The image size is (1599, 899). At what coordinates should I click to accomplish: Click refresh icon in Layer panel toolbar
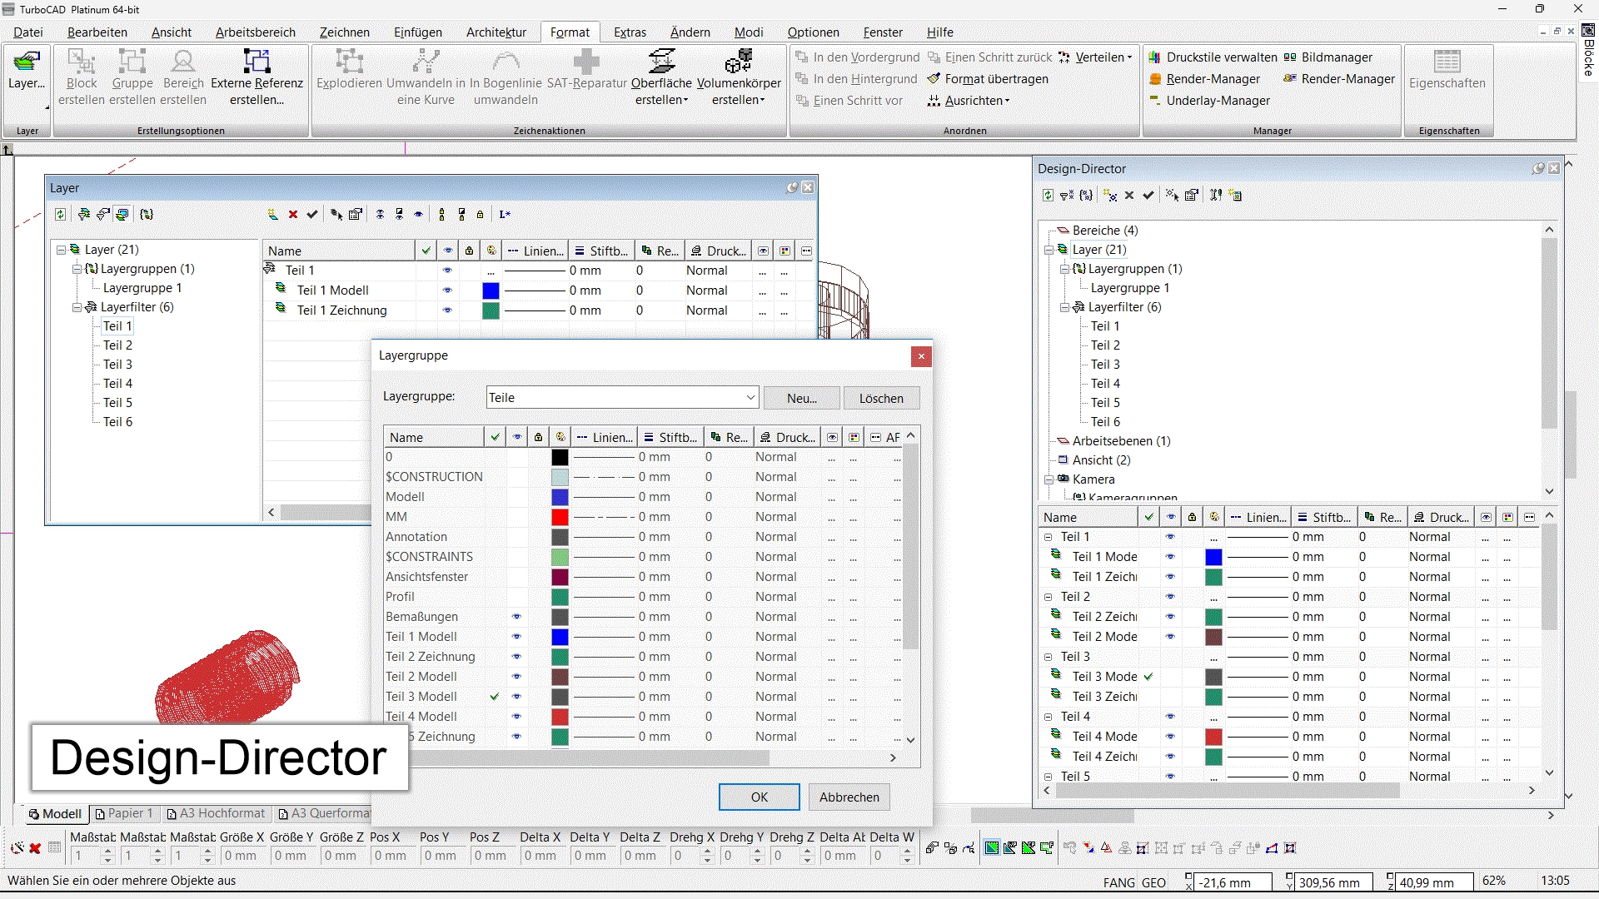60,215
